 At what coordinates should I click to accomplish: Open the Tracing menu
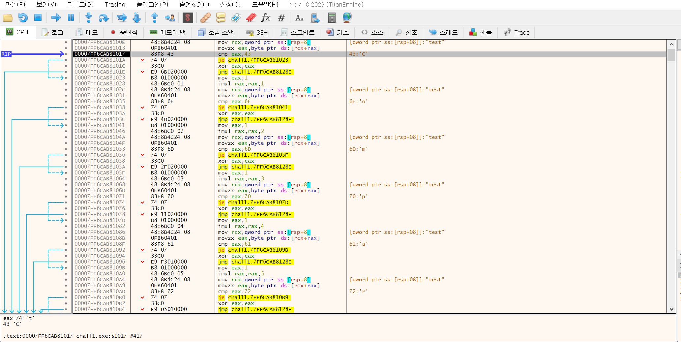click(x=115, y=5)
